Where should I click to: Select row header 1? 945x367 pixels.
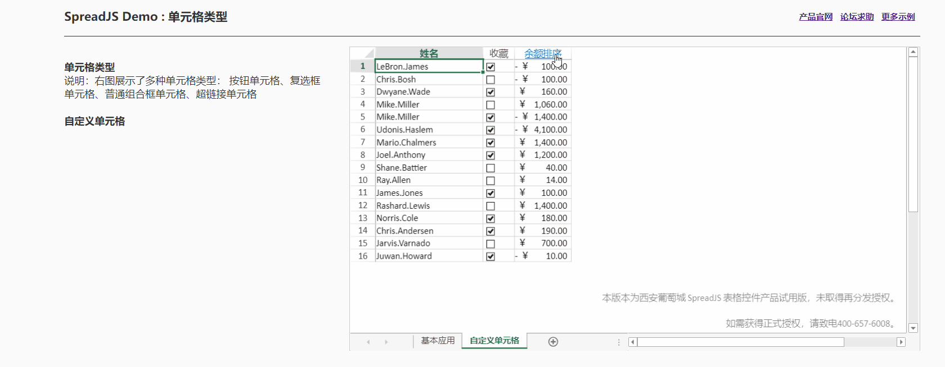pyautogui.click(x=363, y=66)
